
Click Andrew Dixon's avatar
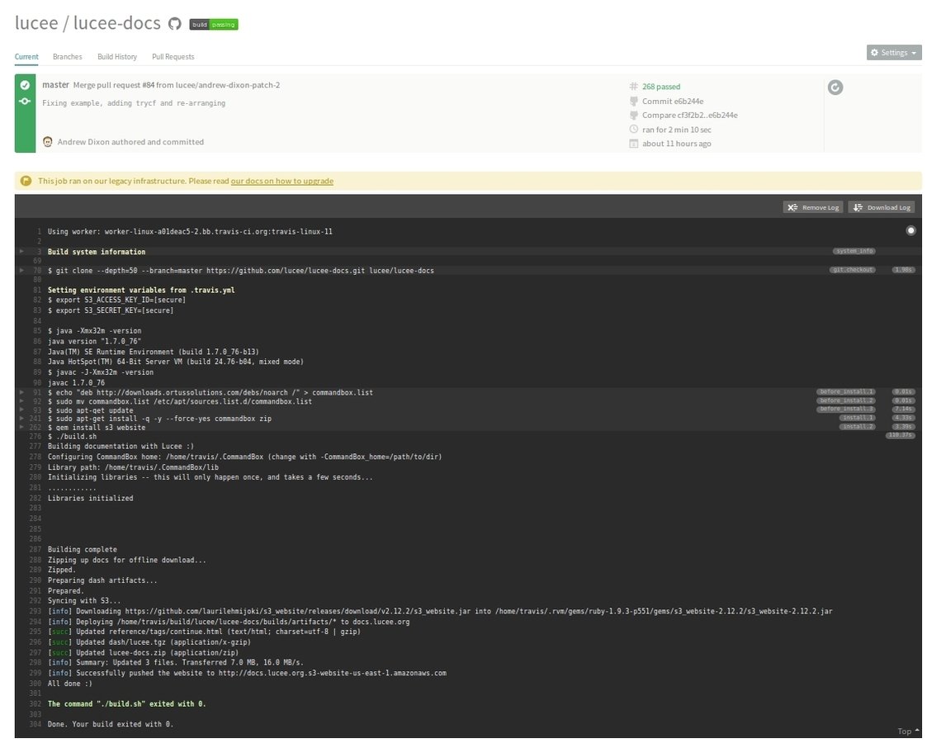[x=48, y=142]
